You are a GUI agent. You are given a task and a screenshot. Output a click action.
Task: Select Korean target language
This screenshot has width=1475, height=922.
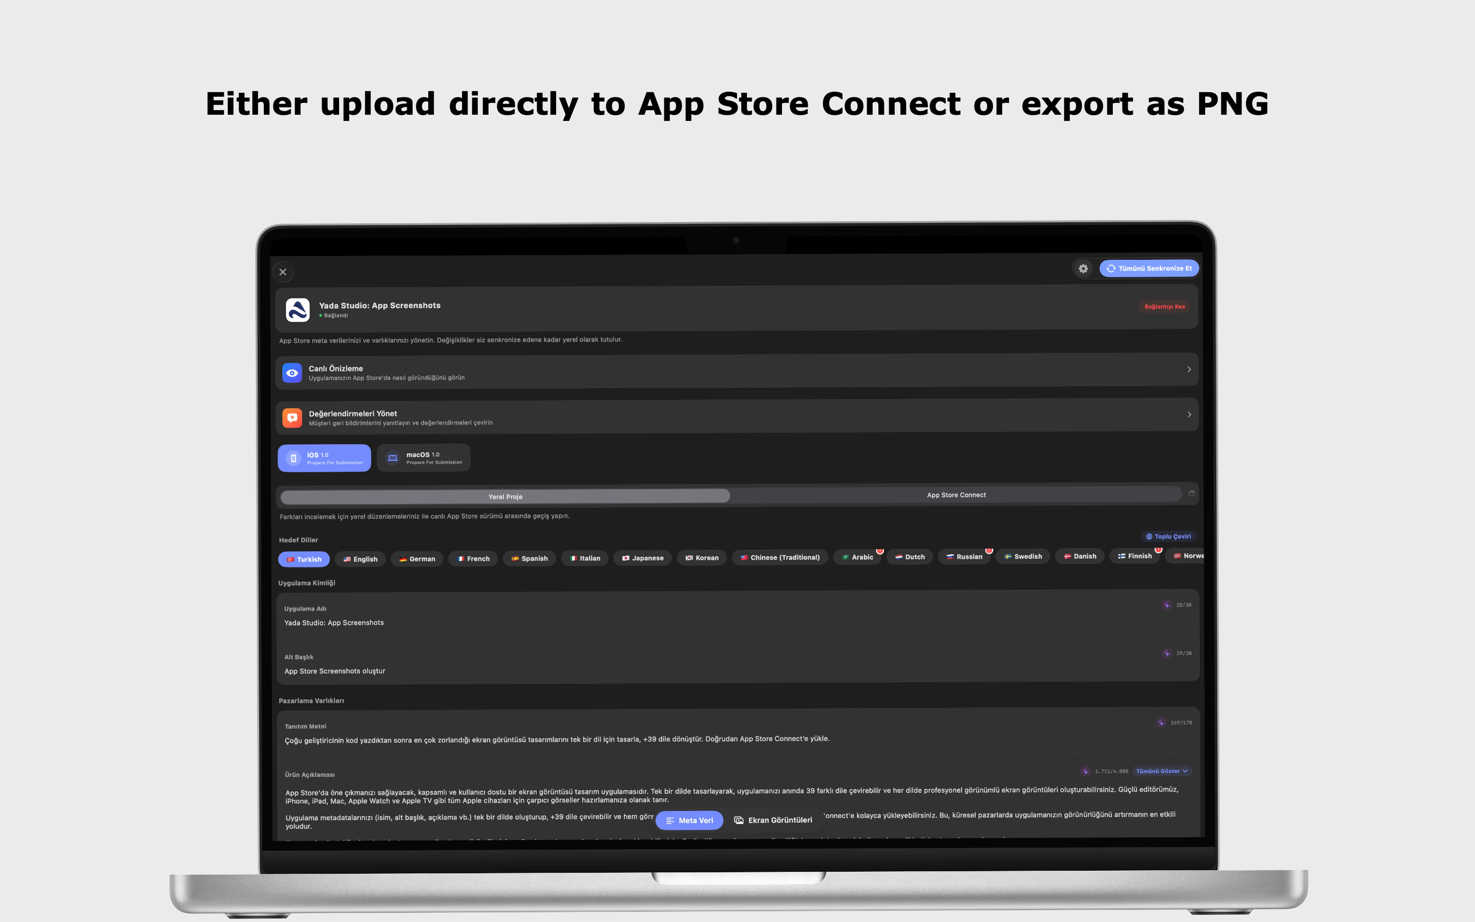702,557
